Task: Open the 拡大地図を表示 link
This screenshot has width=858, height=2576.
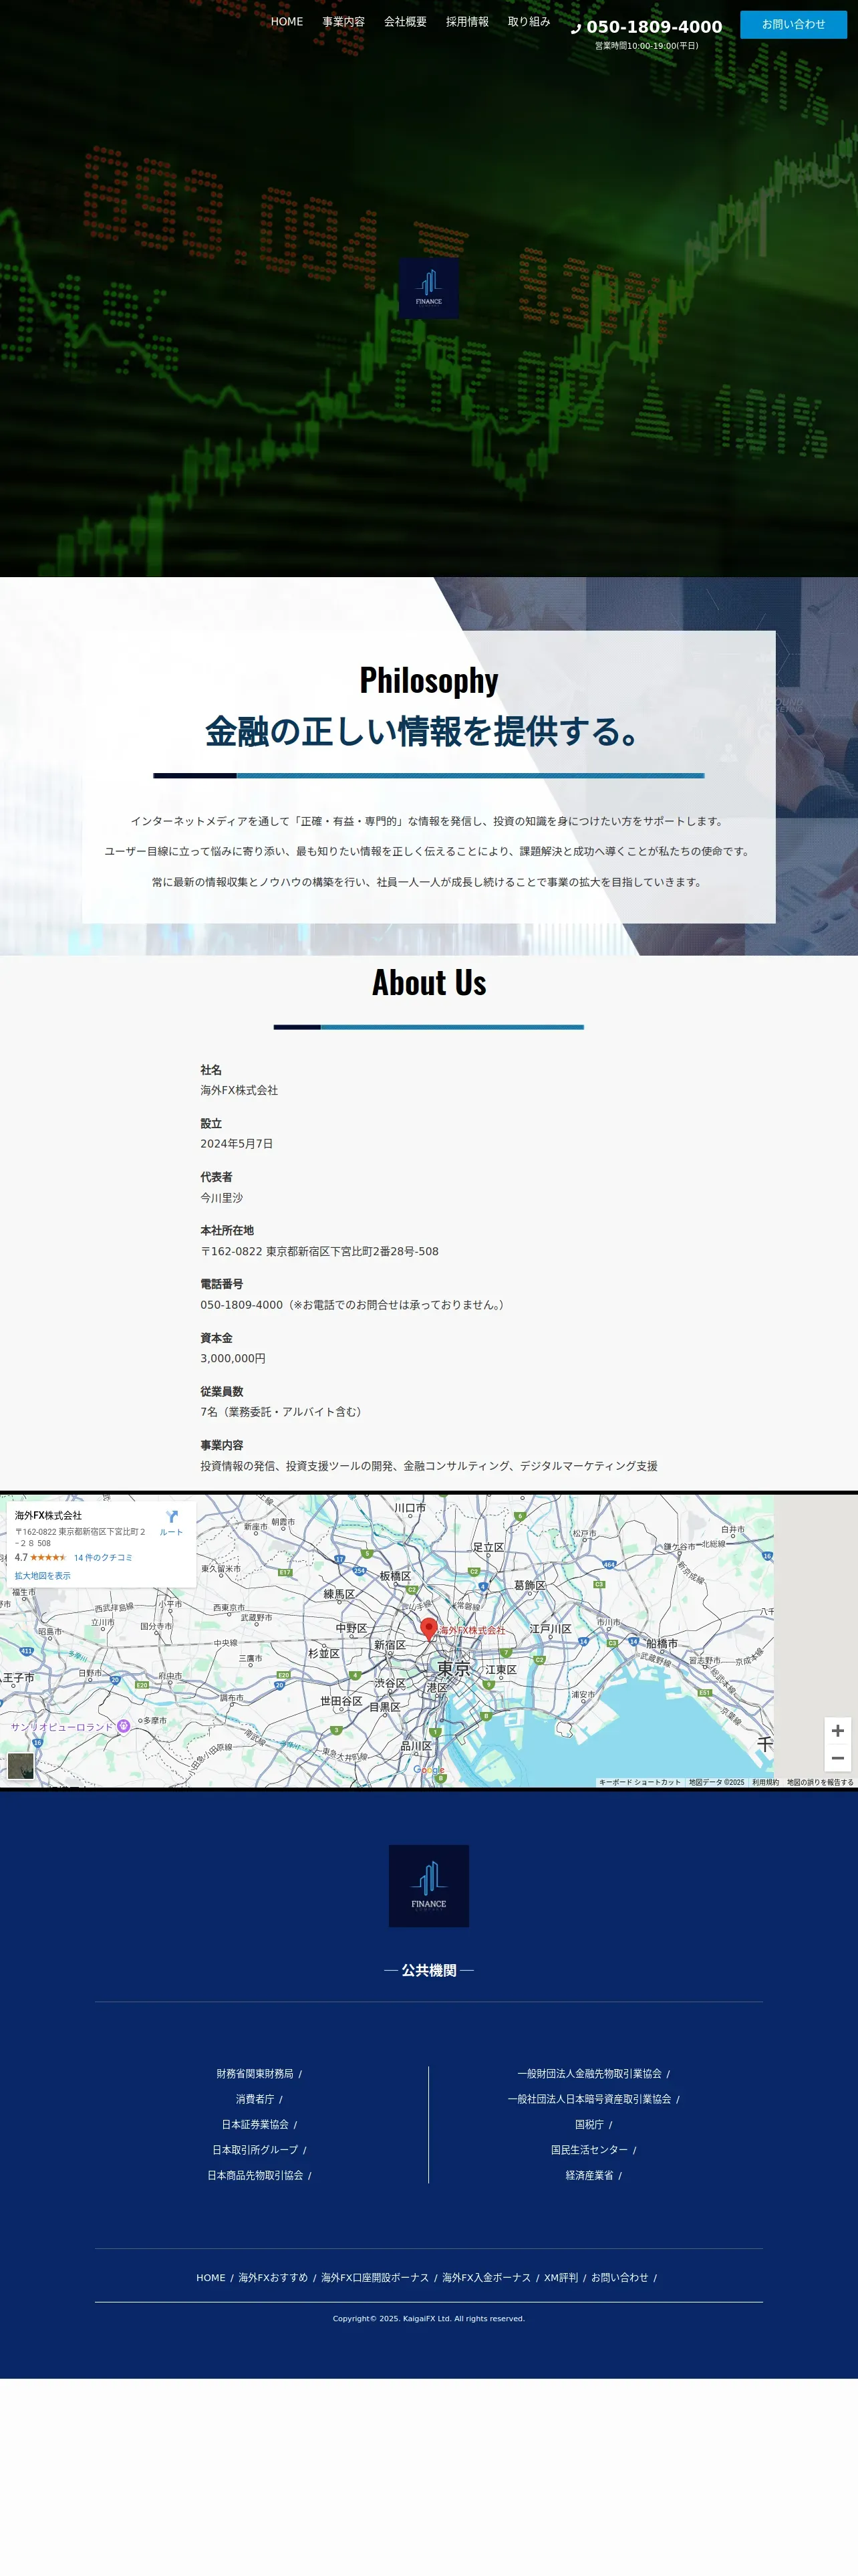Action: tap(42, 1576)
